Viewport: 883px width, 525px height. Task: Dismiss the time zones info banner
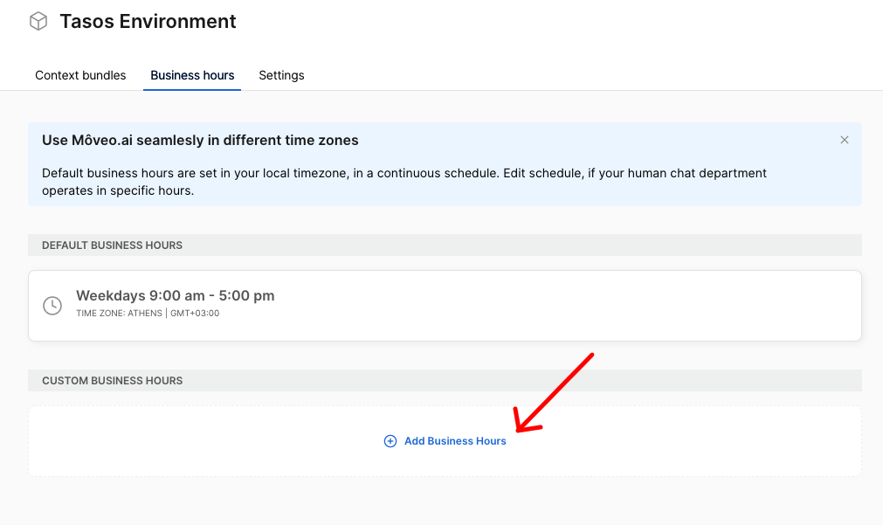844,140
